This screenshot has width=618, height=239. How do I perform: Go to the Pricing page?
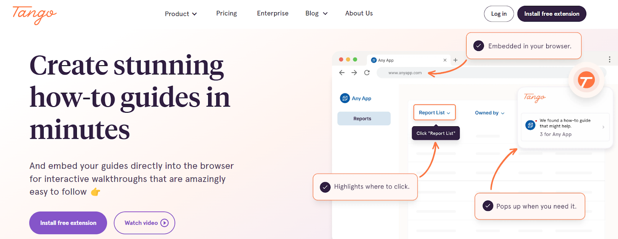(x=226, y=13)
